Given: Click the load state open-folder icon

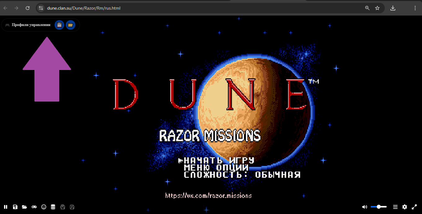Looking at the screenshot, I should coord(24,207).
